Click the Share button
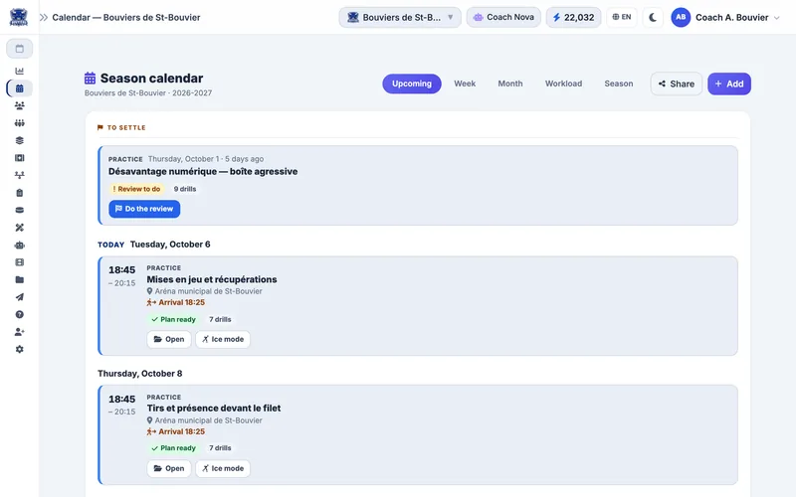Image resolution: width=796 pixels, height=497 pixels. coord(677,83)
